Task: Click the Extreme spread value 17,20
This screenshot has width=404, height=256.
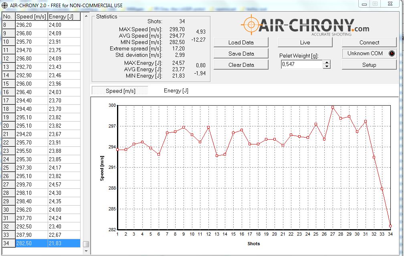Action: [178, 48]
